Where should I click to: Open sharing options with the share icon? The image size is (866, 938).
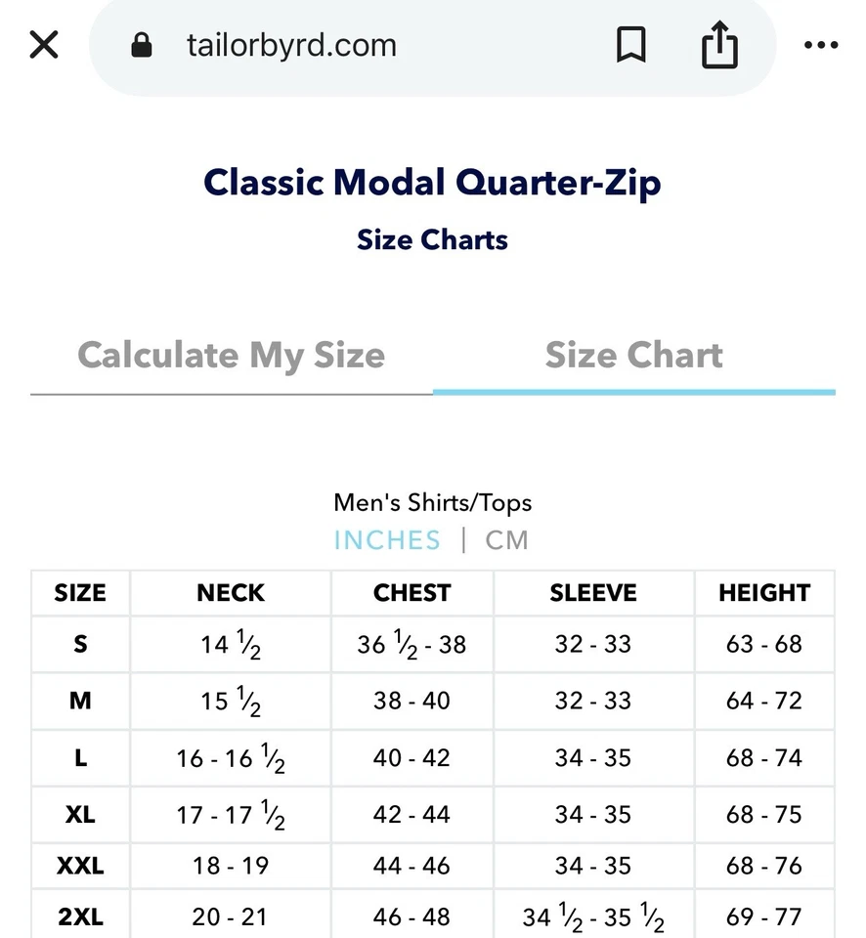720,44
